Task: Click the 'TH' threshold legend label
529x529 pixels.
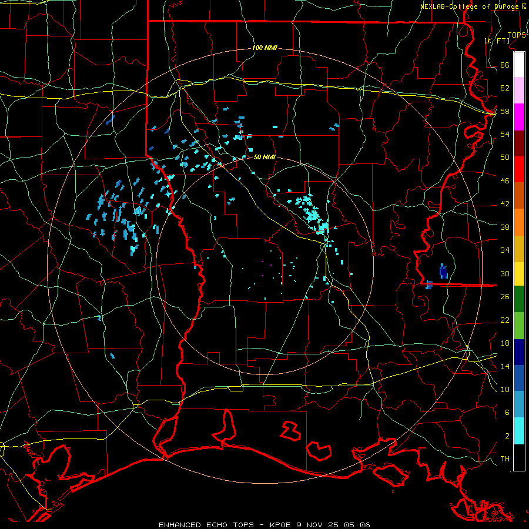Action: [505, 459]
